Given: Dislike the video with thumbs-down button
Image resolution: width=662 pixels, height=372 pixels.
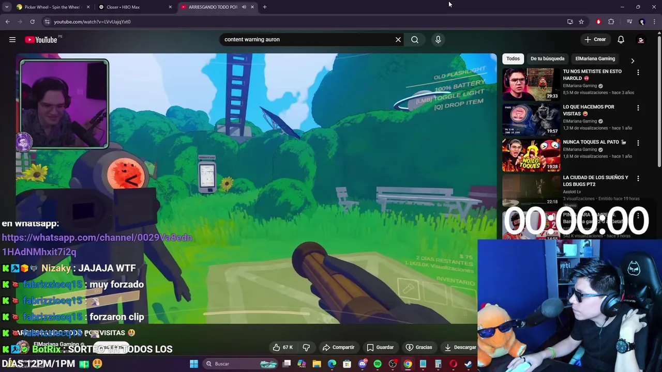Looking at the screenshot, I should [x=306, y=347].
